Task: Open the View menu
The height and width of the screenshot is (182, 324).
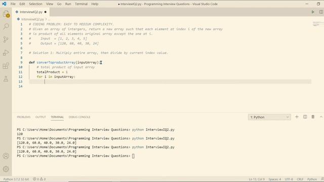Action: (50, 4)
